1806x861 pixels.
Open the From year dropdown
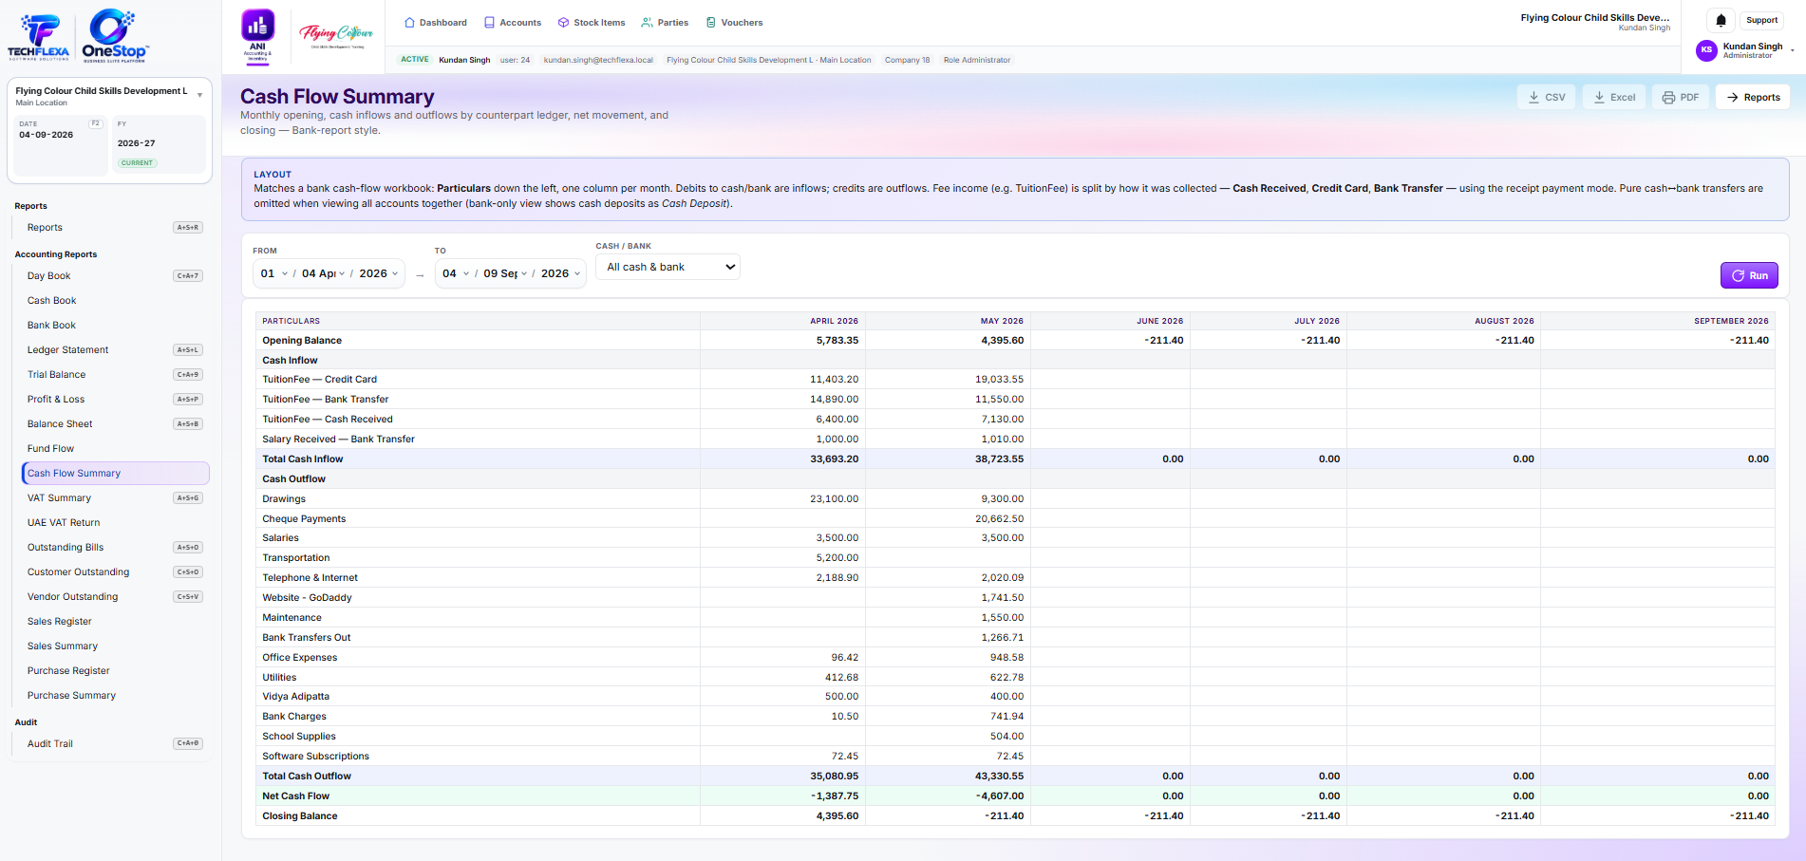(x=378, y=273)
